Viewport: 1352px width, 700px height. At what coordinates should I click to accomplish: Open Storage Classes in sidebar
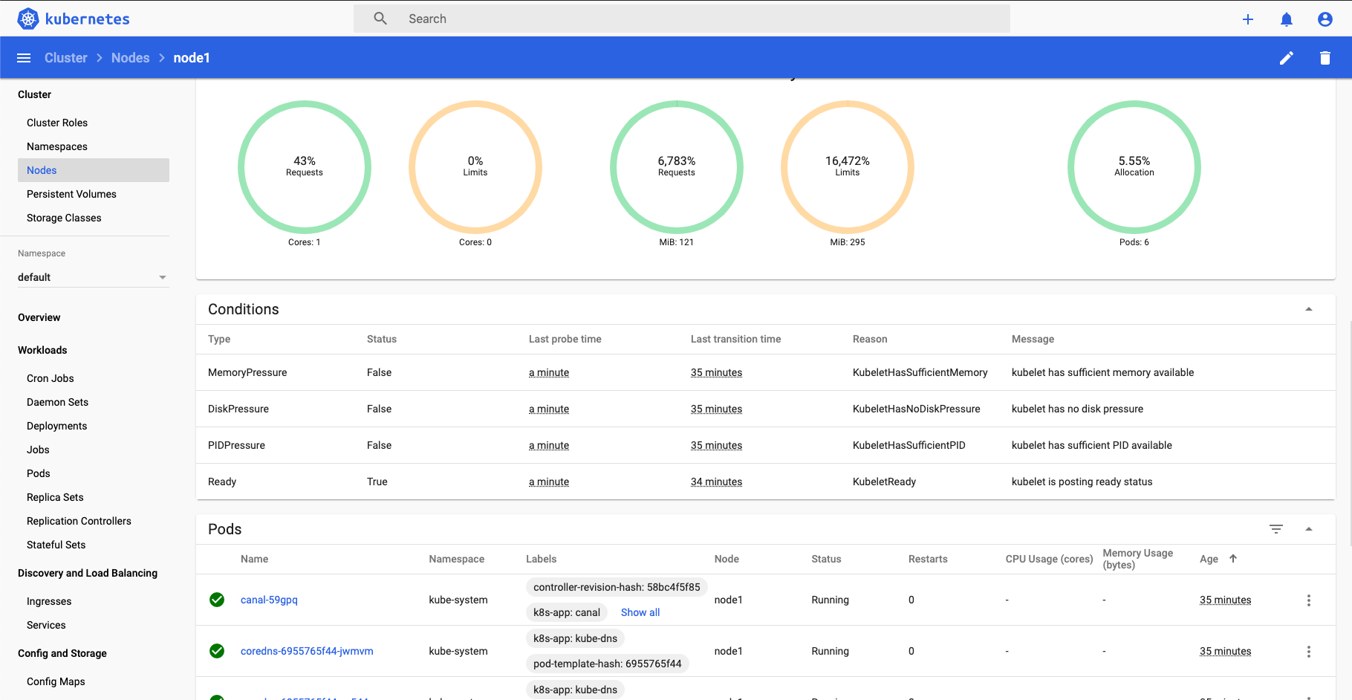64,218
